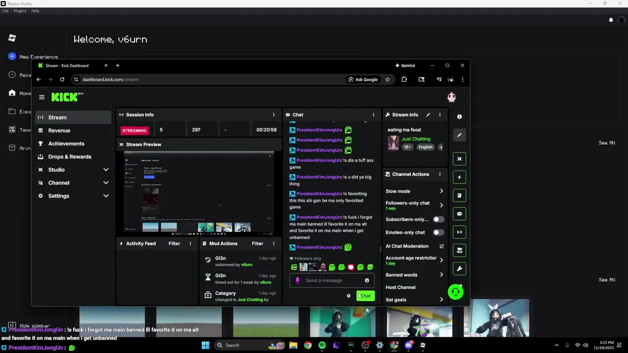This screenshot has height=353, width=628.
Task: Expand the Settings sidebar section
Action: [74, 196]
